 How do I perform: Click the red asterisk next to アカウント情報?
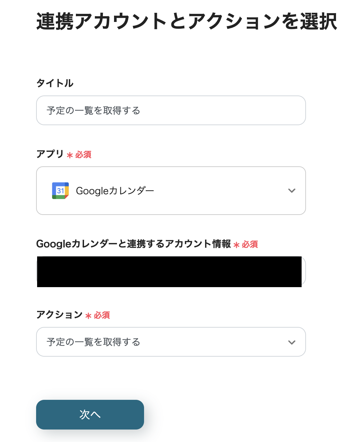pos(236,245)
